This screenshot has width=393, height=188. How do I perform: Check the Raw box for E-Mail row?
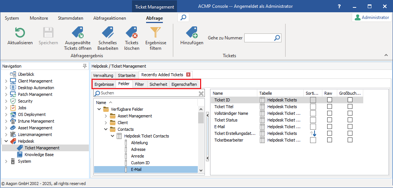pos(329,127)
